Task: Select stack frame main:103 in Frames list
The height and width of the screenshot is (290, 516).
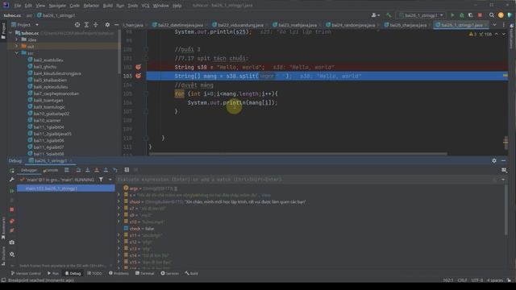Action: point(66,188)
